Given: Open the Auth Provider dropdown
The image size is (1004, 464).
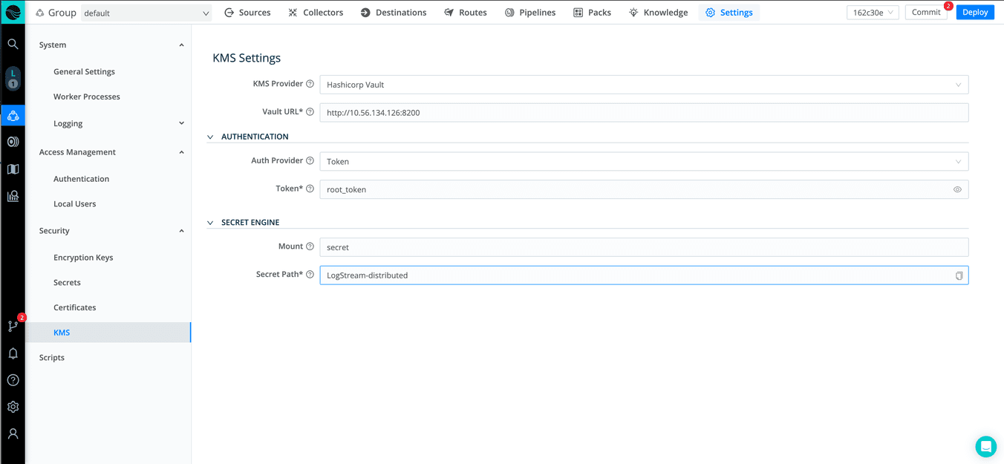Looking at the screenshot, I should click(x=643, y=162).
